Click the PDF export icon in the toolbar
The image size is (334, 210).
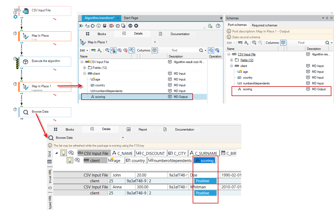click(x=112, y=26)
